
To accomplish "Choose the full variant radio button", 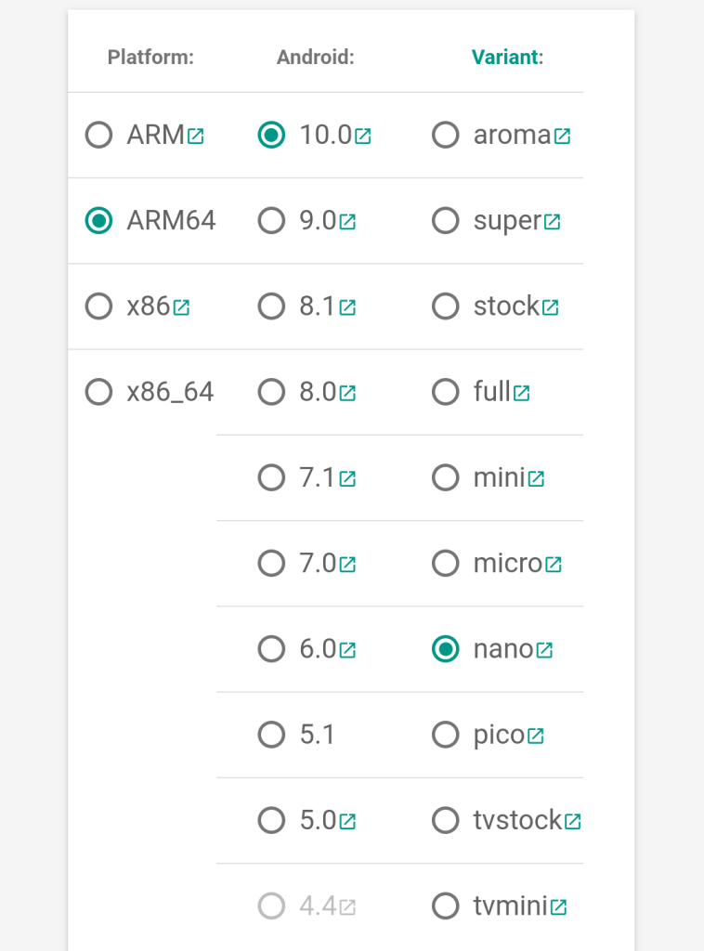I will point(446,392).
